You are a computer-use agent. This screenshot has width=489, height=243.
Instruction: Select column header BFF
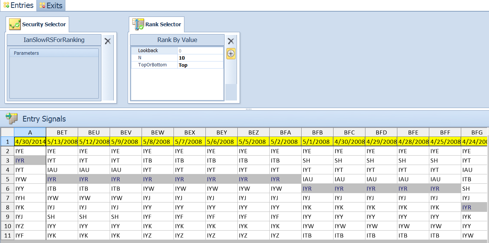coord(445,132)
